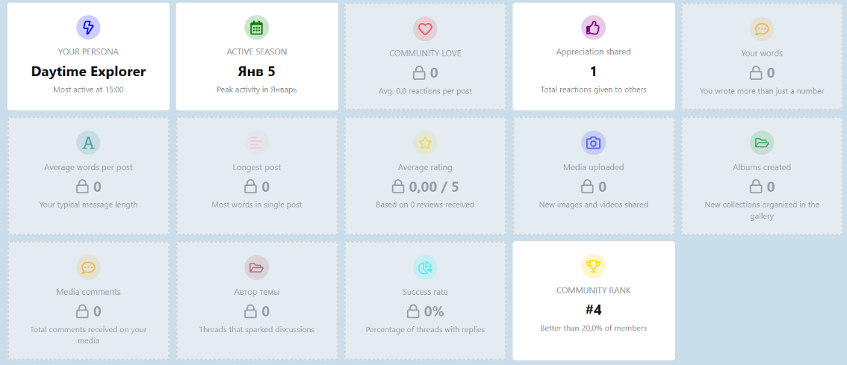This screenshot has width=847, height=365.
Task: Click the star Average rating icon
Action: coord(425,143)
